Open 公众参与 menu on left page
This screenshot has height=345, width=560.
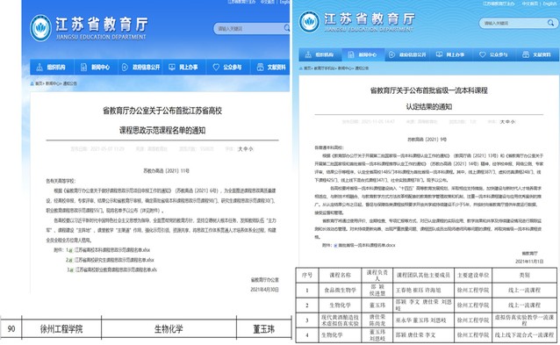[228, 67]
